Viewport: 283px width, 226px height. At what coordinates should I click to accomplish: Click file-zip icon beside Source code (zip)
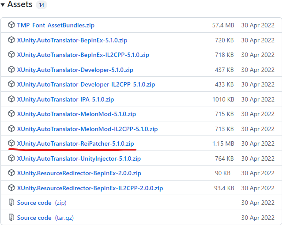(11, 203)
